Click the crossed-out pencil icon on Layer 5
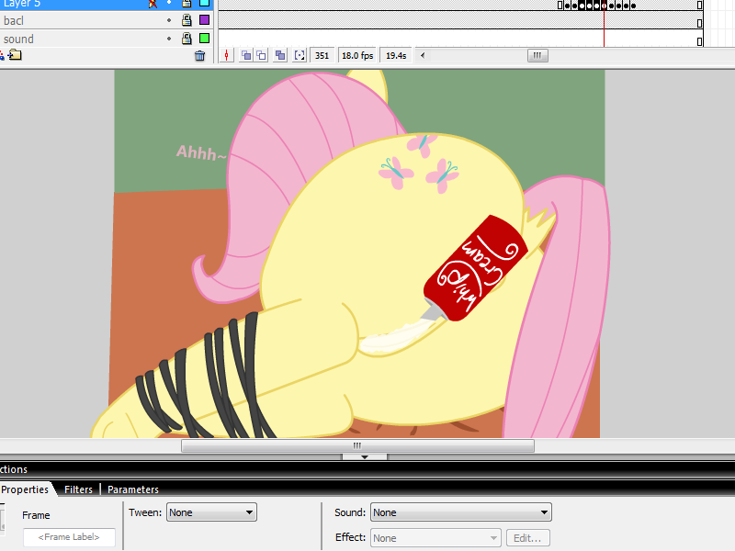Screen dimensions: 735x551 tap(153, 4)
